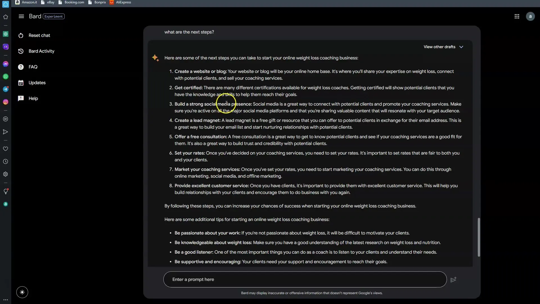This screenshot has width=540, height=304.
Task: Open the FAQ section
Action: pyautogui.click(x=33, y=66)
